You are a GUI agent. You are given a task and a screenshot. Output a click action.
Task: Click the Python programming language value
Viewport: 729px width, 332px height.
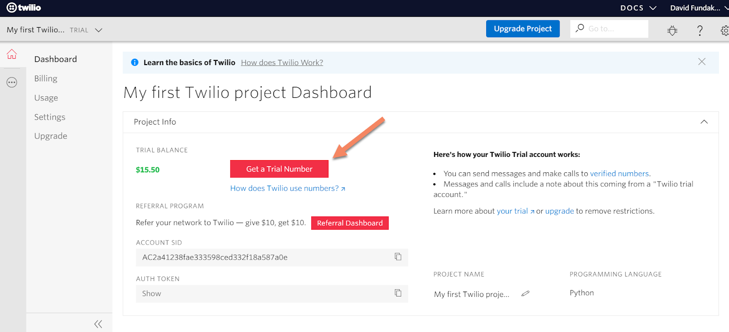click(582, 293)
